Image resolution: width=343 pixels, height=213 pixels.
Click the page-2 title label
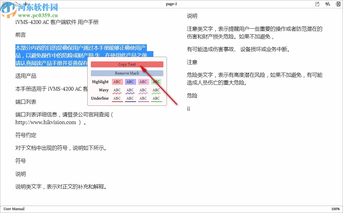[x=171, y=4]
